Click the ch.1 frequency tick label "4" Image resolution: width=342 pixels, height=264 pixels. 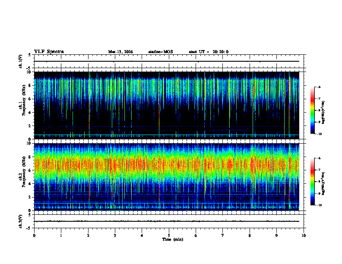[30, 113]
